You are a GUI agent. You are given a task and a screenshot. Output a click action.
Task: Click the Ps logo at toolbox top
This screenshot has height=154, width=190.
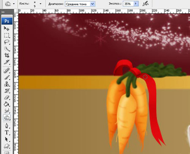point(7,21)
